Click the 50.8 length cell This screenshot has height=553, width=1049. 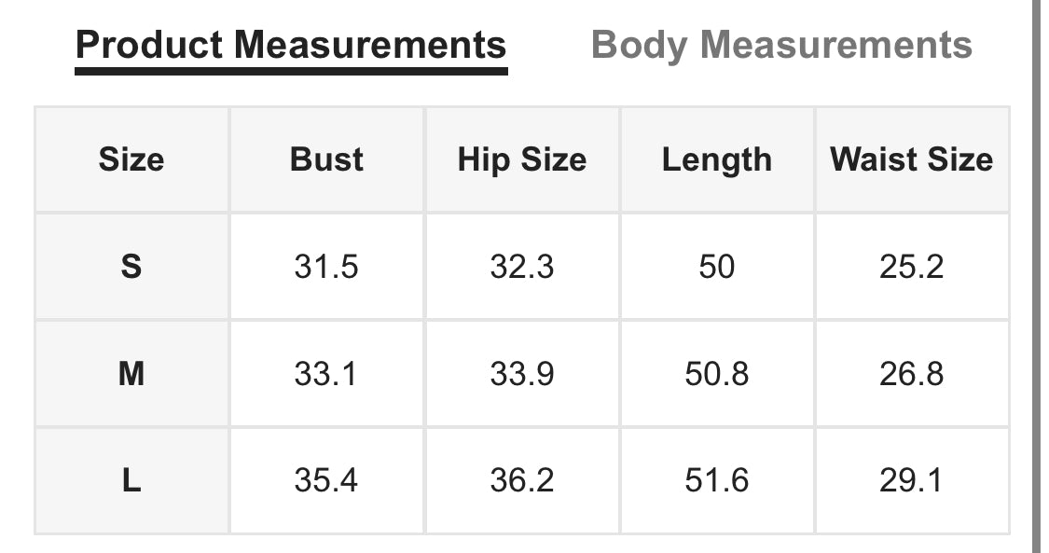[717, 374]
